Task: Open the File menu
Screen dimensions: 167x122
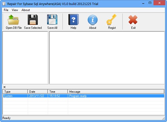Action: 6,10
